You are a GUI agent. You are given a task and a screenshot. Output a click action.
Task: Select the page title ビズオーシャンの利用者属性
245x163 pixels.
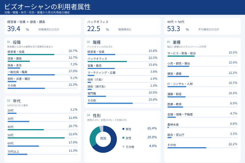(x=47, y=7)
